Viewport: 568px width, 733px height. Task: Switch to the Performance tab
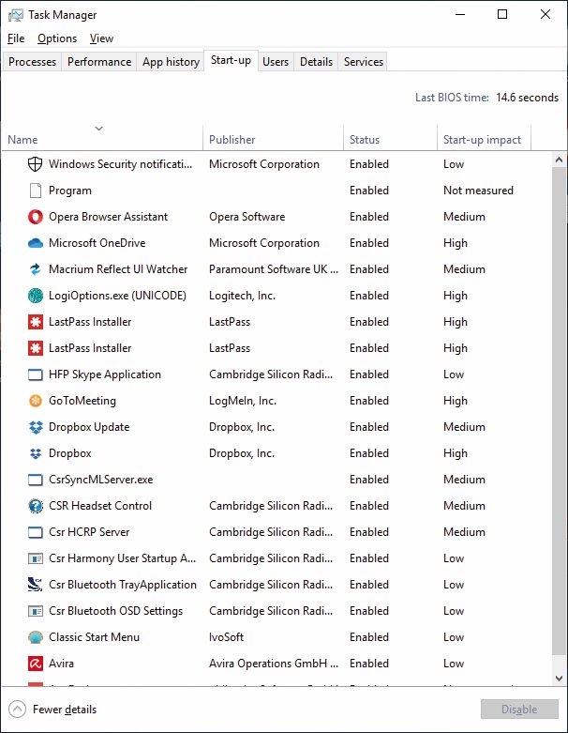pyautogui.click(x=99, y=62)
